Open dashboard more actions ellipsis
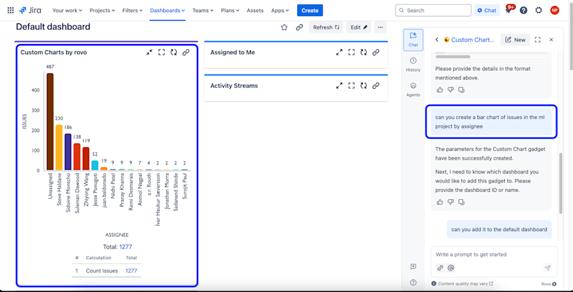The image size is (573, 292). [380, 27]
